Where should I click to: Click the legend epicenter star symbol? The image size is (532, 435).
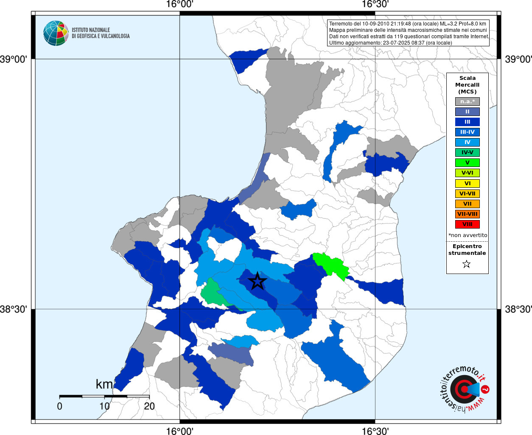(467, 264)
